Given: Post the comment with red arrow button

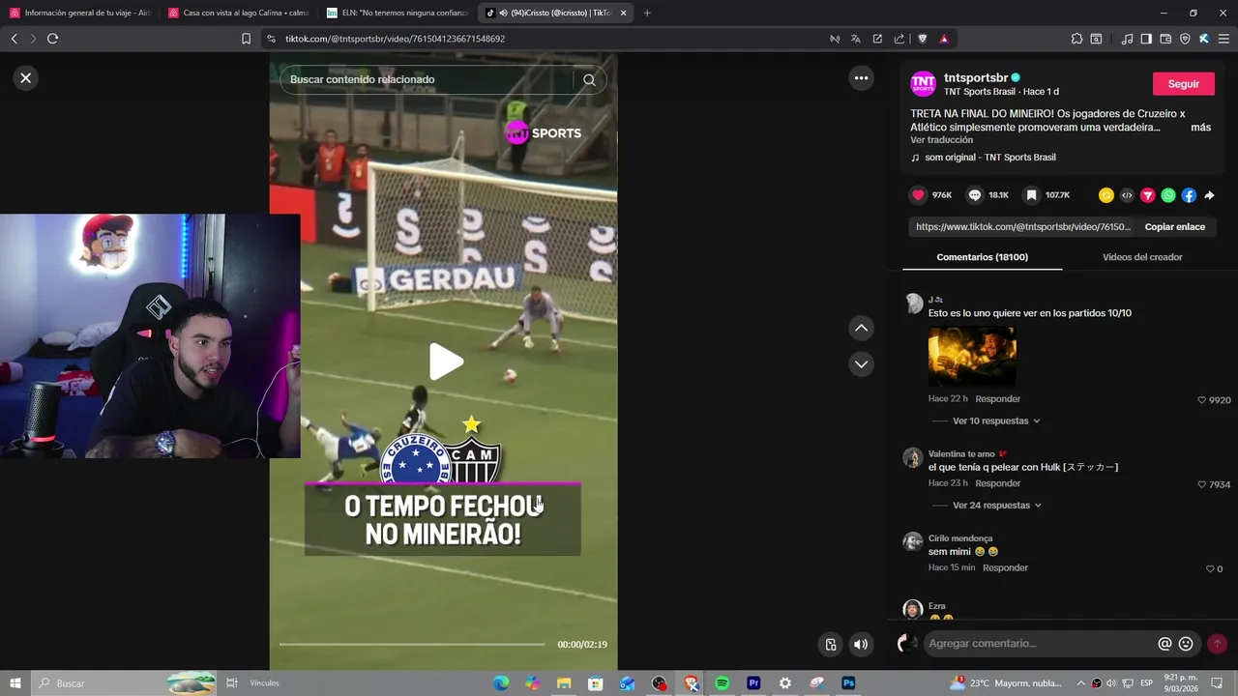Looking at the screenshot, I should pos(1217,644).
